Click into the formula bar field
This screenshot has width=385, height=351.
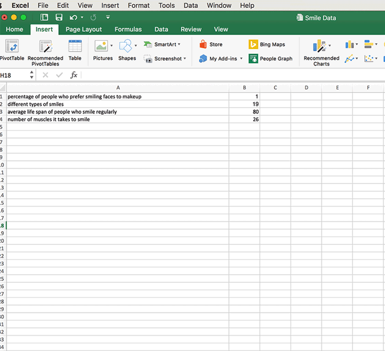(233, 75)
